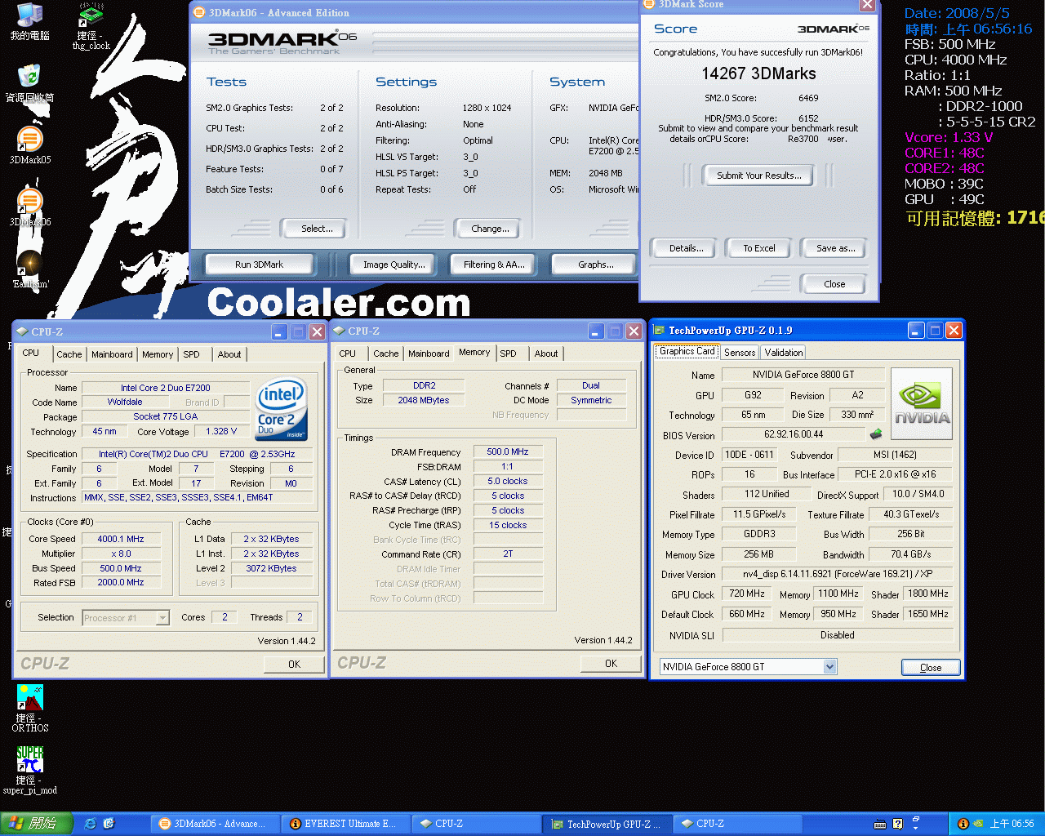Click the help icon in system tray
This screenshot has width=1045, height=836.
(897, 824)
